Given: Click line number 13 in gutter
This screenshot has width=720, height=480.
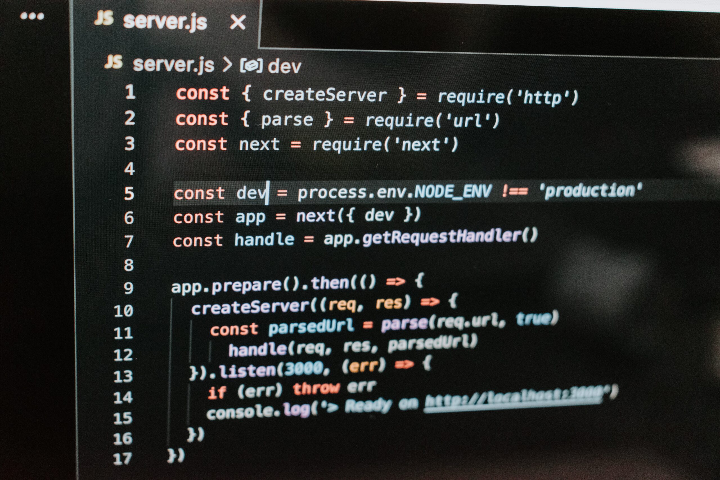Looking at the screenshot, I should tap(123, 377).
